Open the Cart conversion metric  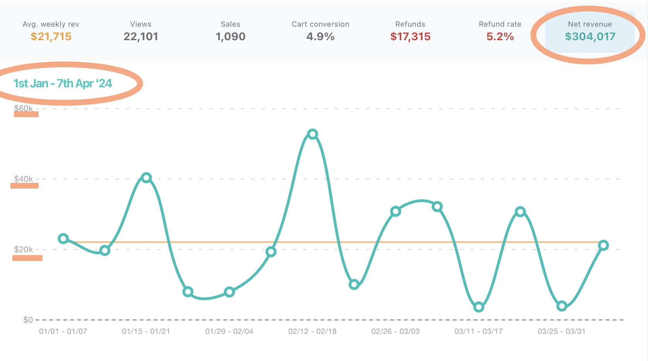tap(321, 32)
